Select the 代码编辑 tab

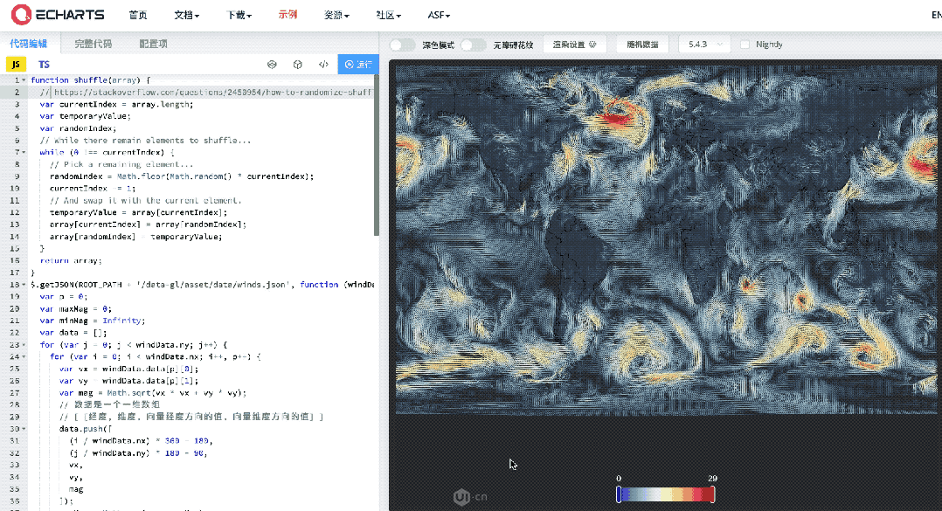28,43
